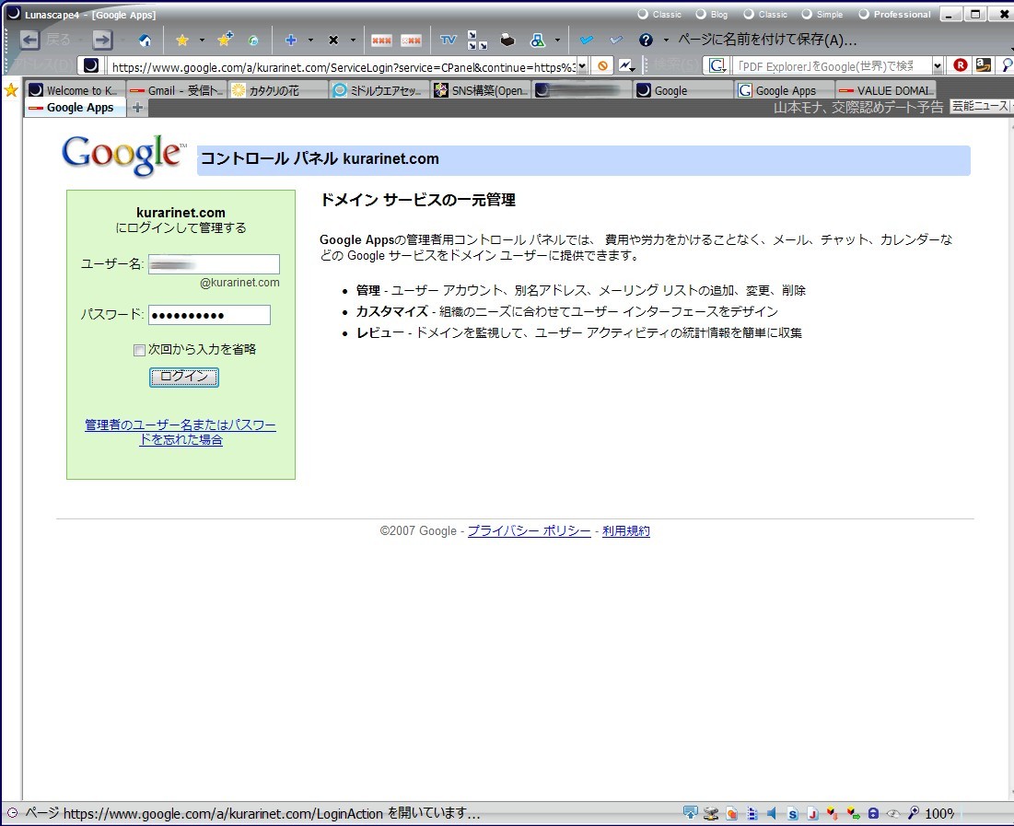Viewport: 1014px width, 826px height.
Task: Click the popup-blocker monitor icon in status bar
Action: (x=691, y=812)
